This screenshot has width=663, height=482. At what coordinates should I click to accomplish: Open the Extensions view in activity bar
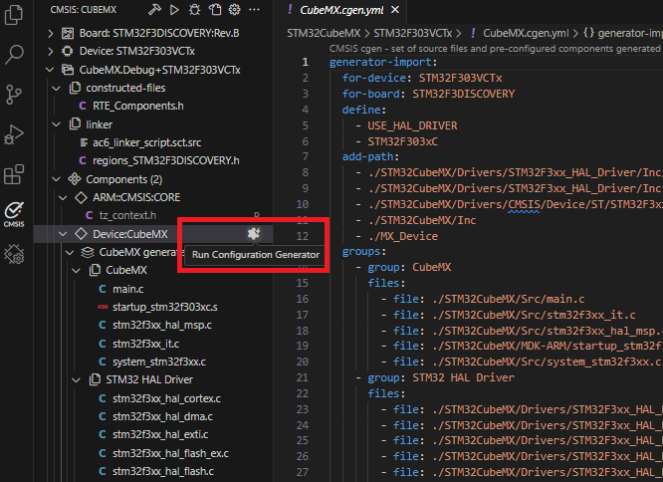[x=14, y=174]
